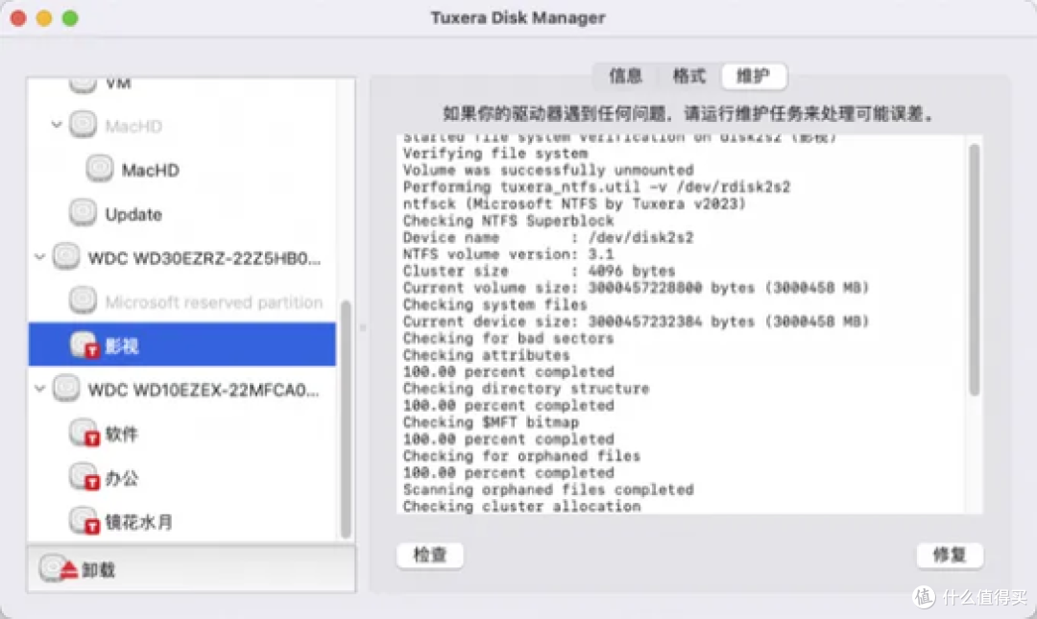The image size is (1037, 619).
Task: Select the Update volume
Action: click(181, 213)
